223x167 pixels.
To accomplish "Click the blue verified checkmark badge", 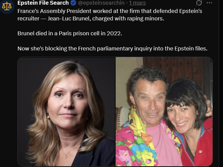I will [x=73, y=3].
